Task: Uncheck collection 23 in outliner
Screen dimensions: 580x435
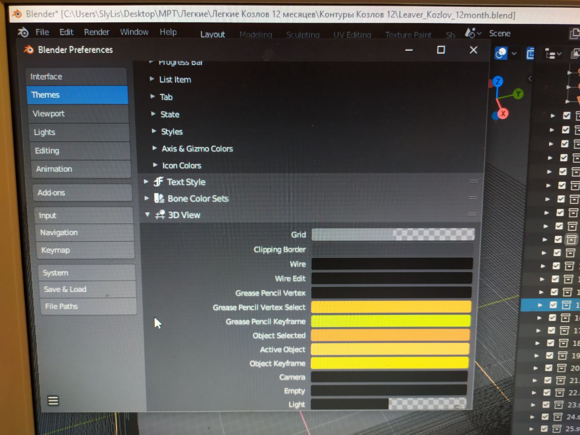Action: coord(546,405)
